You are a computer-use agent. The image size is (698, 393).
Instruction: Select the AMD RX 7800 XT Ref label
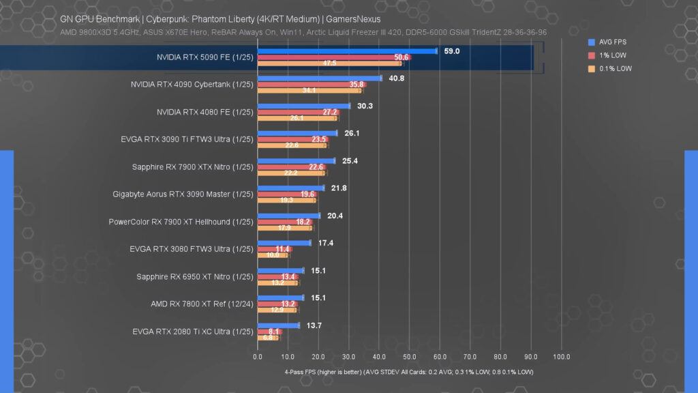tap(202, 304)
